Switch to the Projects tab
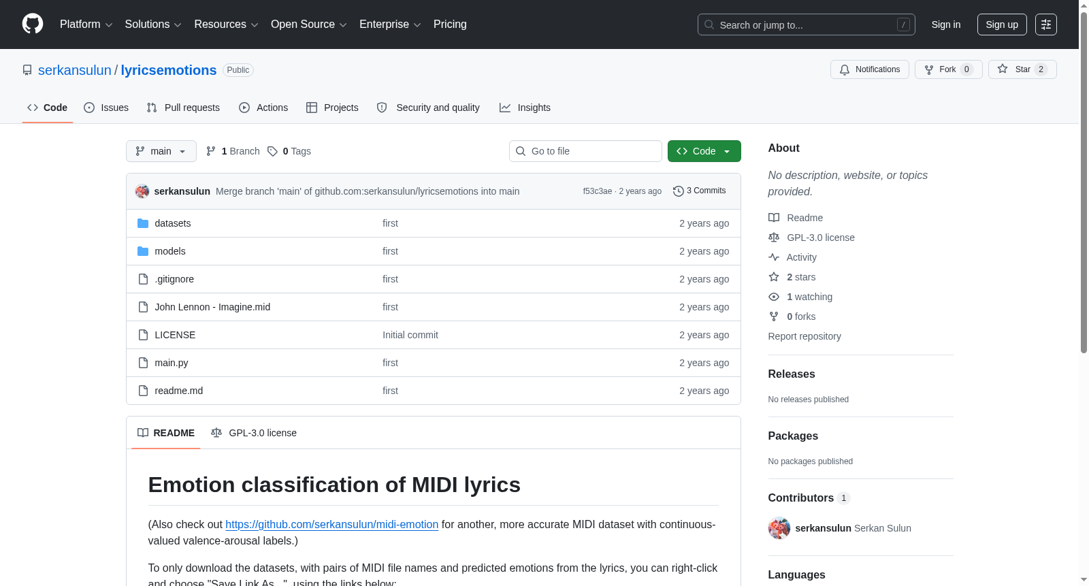 332,108
